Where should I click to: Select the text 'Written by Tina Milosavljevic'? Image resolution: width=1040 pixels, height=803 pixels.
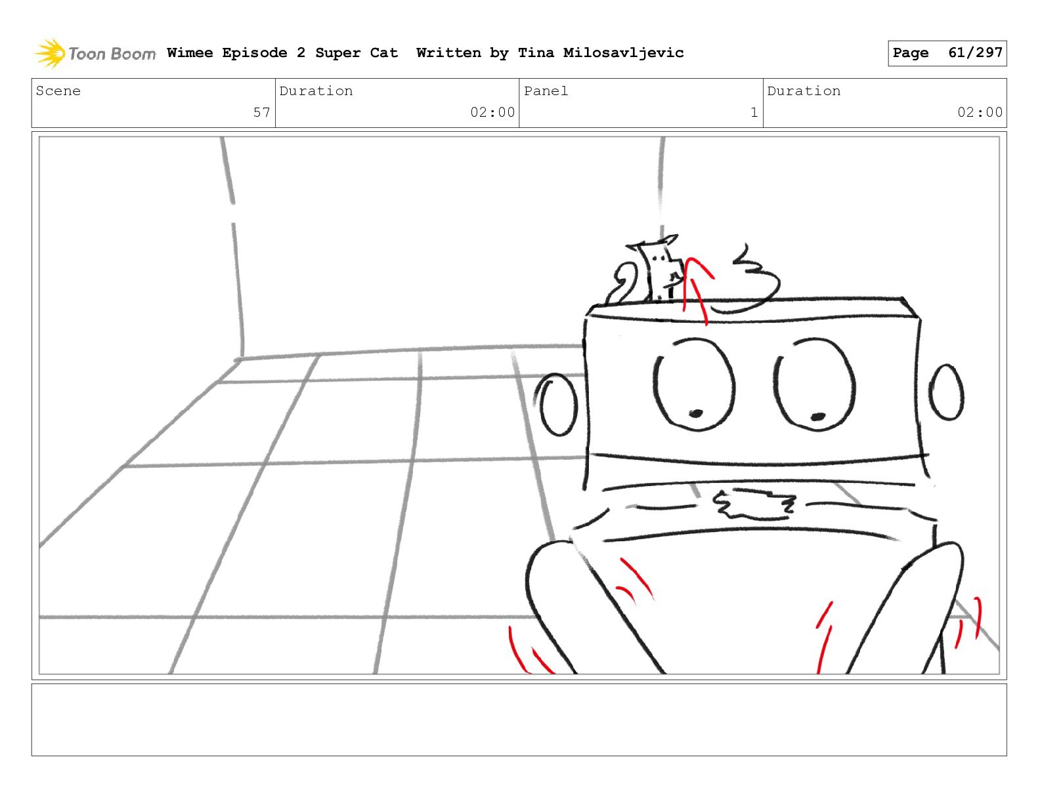coord(550,53)
